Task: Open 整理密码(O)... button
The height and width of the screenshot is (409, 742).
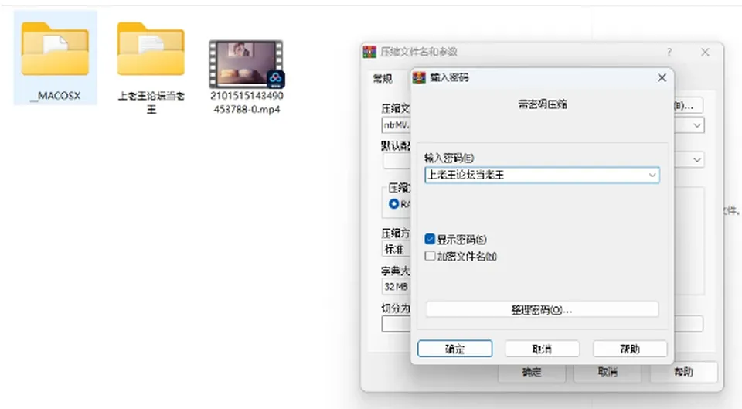Action: pos(542,309)
